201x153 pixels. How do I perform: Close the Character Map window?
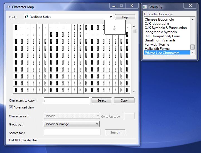(x=132, y=6)
